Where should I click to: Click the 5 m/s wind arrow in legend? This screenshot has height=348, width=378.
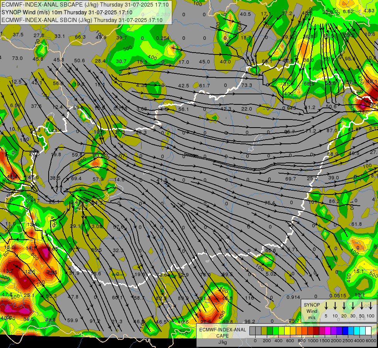326,306
